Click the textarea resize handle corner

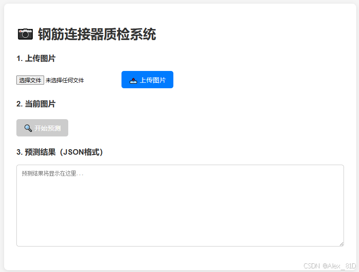[x=341, y=244]
